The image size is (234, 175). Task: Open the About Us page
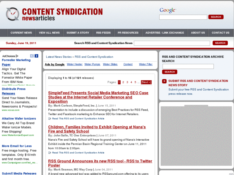pyautogui.click(x=198, y=33)
